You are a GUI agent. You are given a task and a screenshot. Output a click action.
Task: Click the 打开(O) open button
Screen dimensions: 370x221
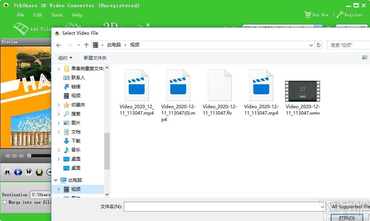coord(347,218)
